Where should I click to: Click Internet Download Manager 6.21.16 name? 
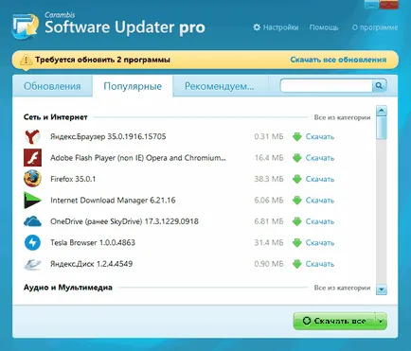(x=113, y=201)
